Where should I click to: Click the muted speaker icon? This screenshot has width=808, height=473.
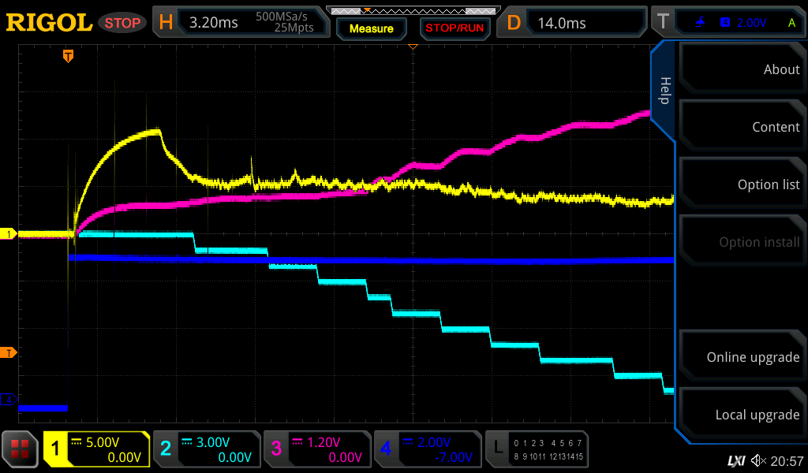pyautogui.click(x=759, y=460)
